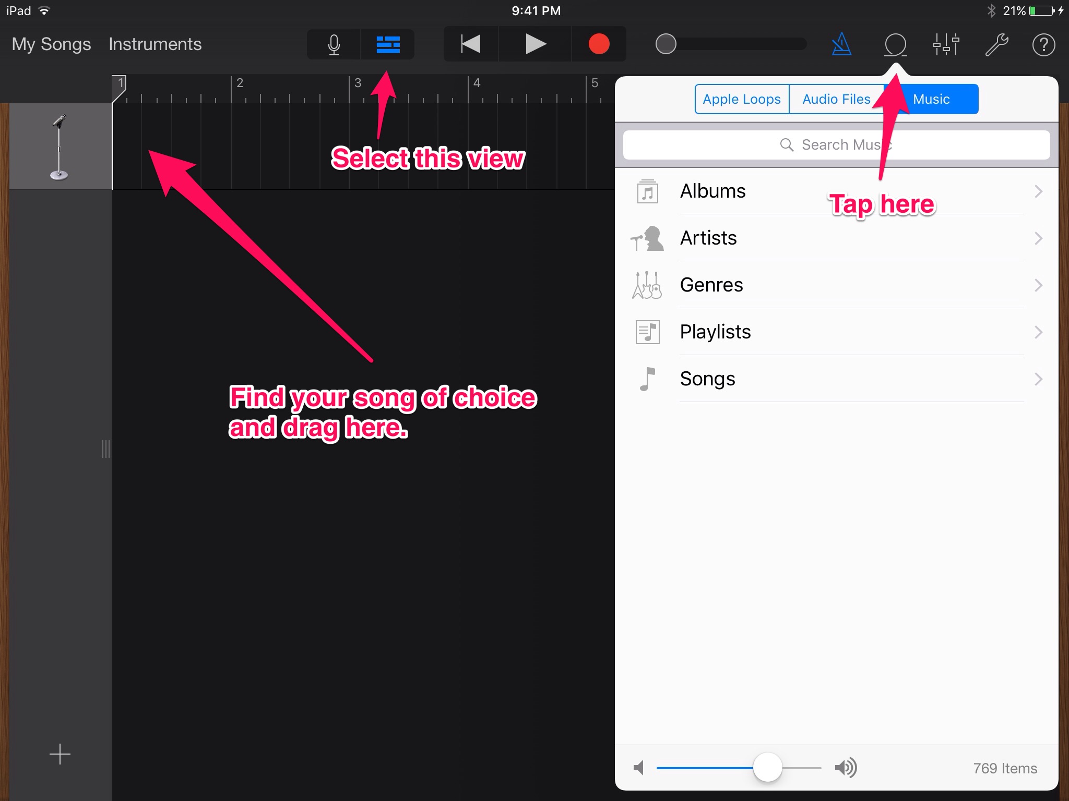1069x801 pixels.
Task: Select the microphone track header
Action: (60, 146)
